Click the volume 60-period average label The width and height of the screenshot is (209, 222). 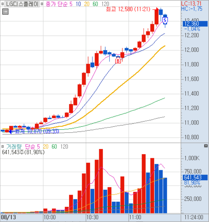click(x=54, y=146)
